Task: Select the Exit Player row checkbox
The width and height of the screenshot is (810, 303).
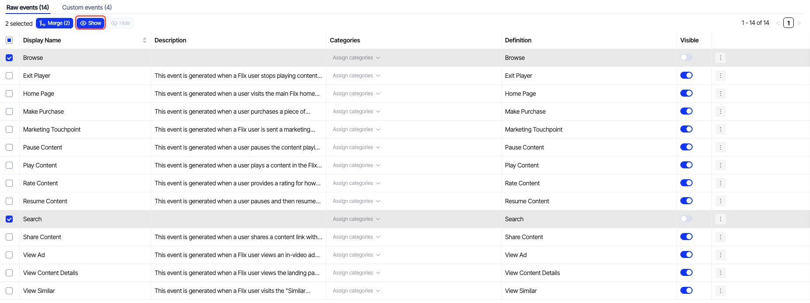Action: pos(9,76)
